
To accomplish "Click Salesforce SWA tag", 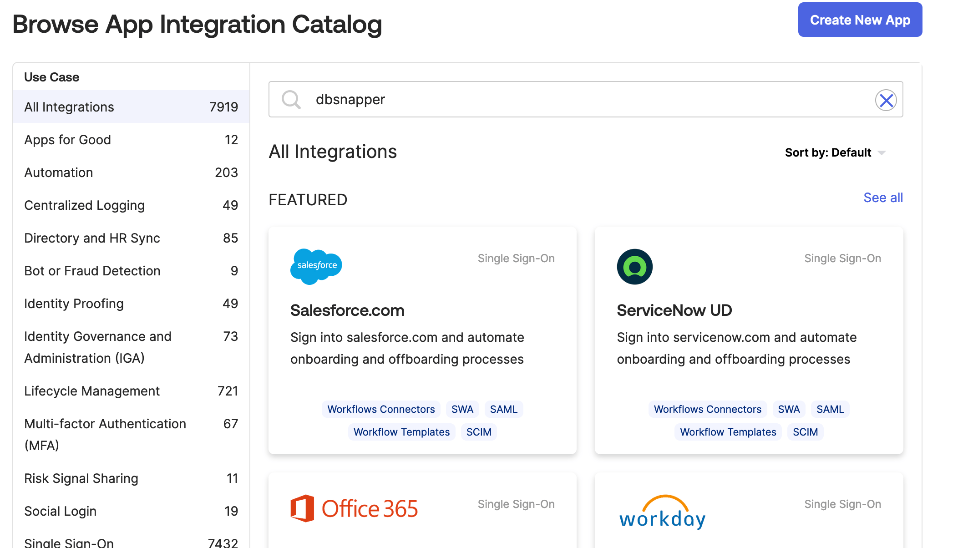I will coord(462,409).
